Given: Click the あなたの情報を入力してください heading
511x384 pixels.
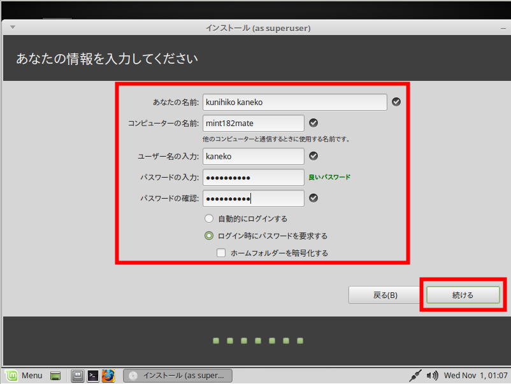Looking at the screenshot, I should tap(107, 59).
